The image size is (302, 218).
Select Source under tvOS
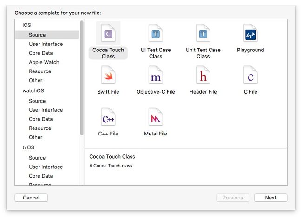point(37,158)
